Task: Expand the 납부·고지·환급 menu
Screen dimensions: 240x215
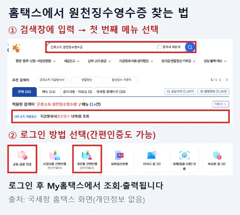Action: click(x=99, y=61)
